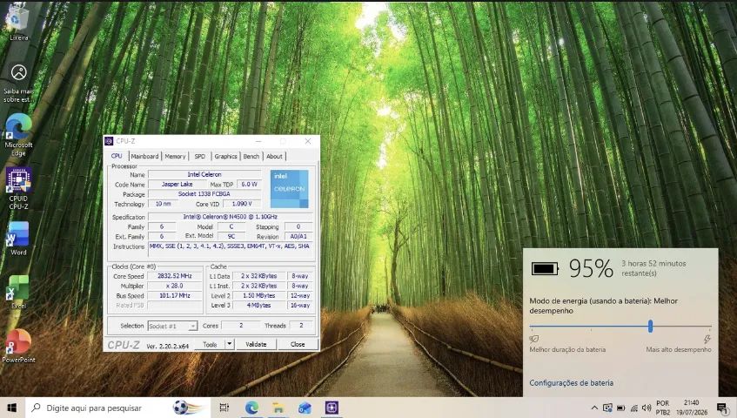Switch to the Mainboard tab
This screenshot has height=418, width=737.
pos(144,156)
